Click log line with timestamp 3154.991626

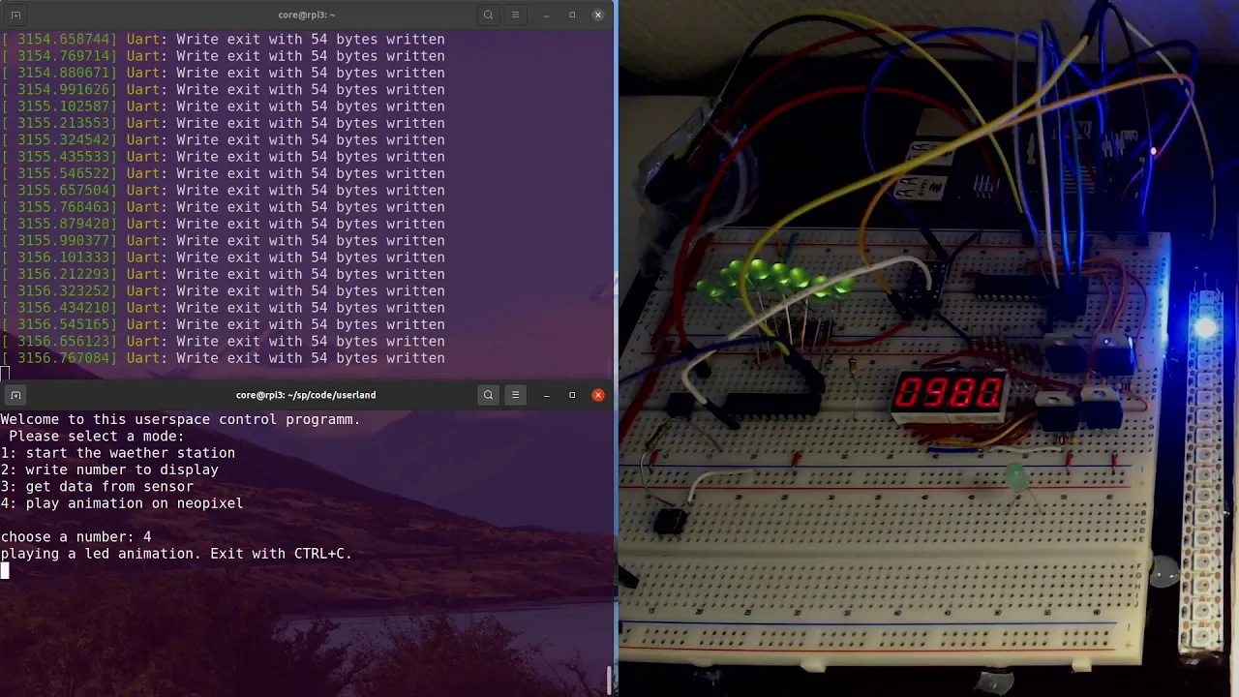pos(224,90)
